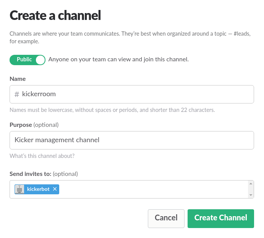Click the 'Names must be lowercase' hint text

(x=112, y=110)
